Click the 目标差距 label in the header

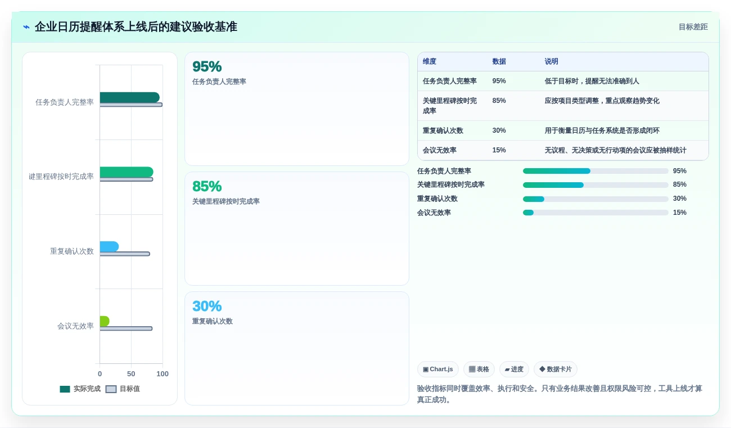(693, 27)
